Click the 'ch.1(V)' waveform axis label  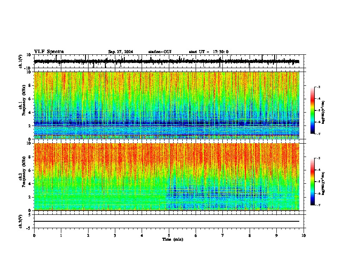point(21,61)
